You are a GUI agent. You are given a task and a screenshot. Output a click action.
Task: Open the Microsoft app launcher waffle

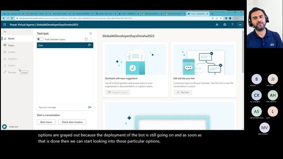click(x=5, y=25)
